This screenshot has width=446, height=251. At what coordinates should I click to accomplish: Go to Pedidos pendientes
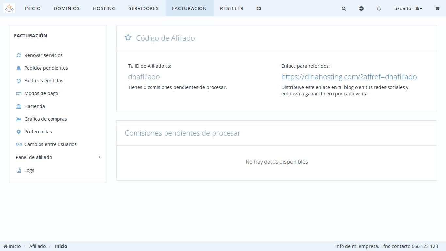coord(46,68)
